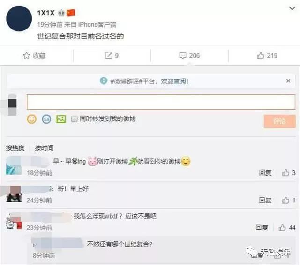The height and width of the screenshot is (265, 300).
Task: Favorite the post with star 收藏
Action: coord(34,56)
